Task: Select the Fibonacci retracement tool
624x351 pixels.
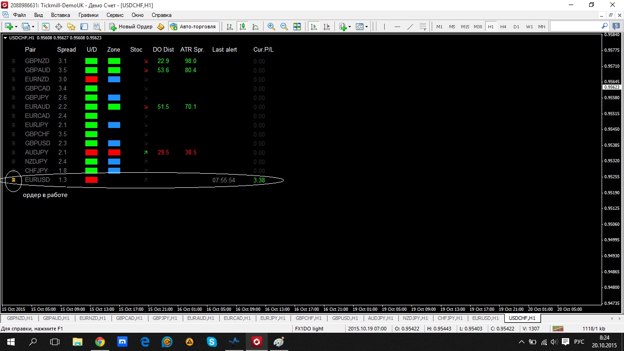Action: (423, 27)
